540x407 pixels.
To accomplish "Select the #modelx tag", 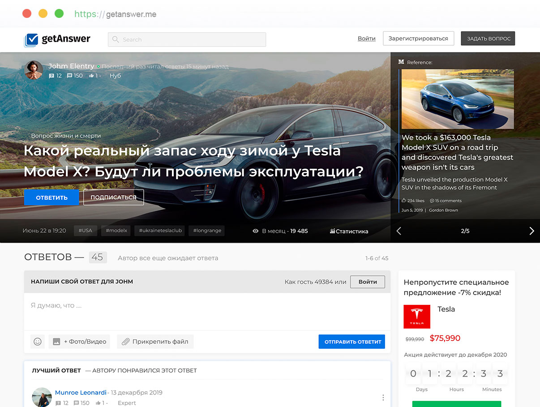I will tap(116, 231).
